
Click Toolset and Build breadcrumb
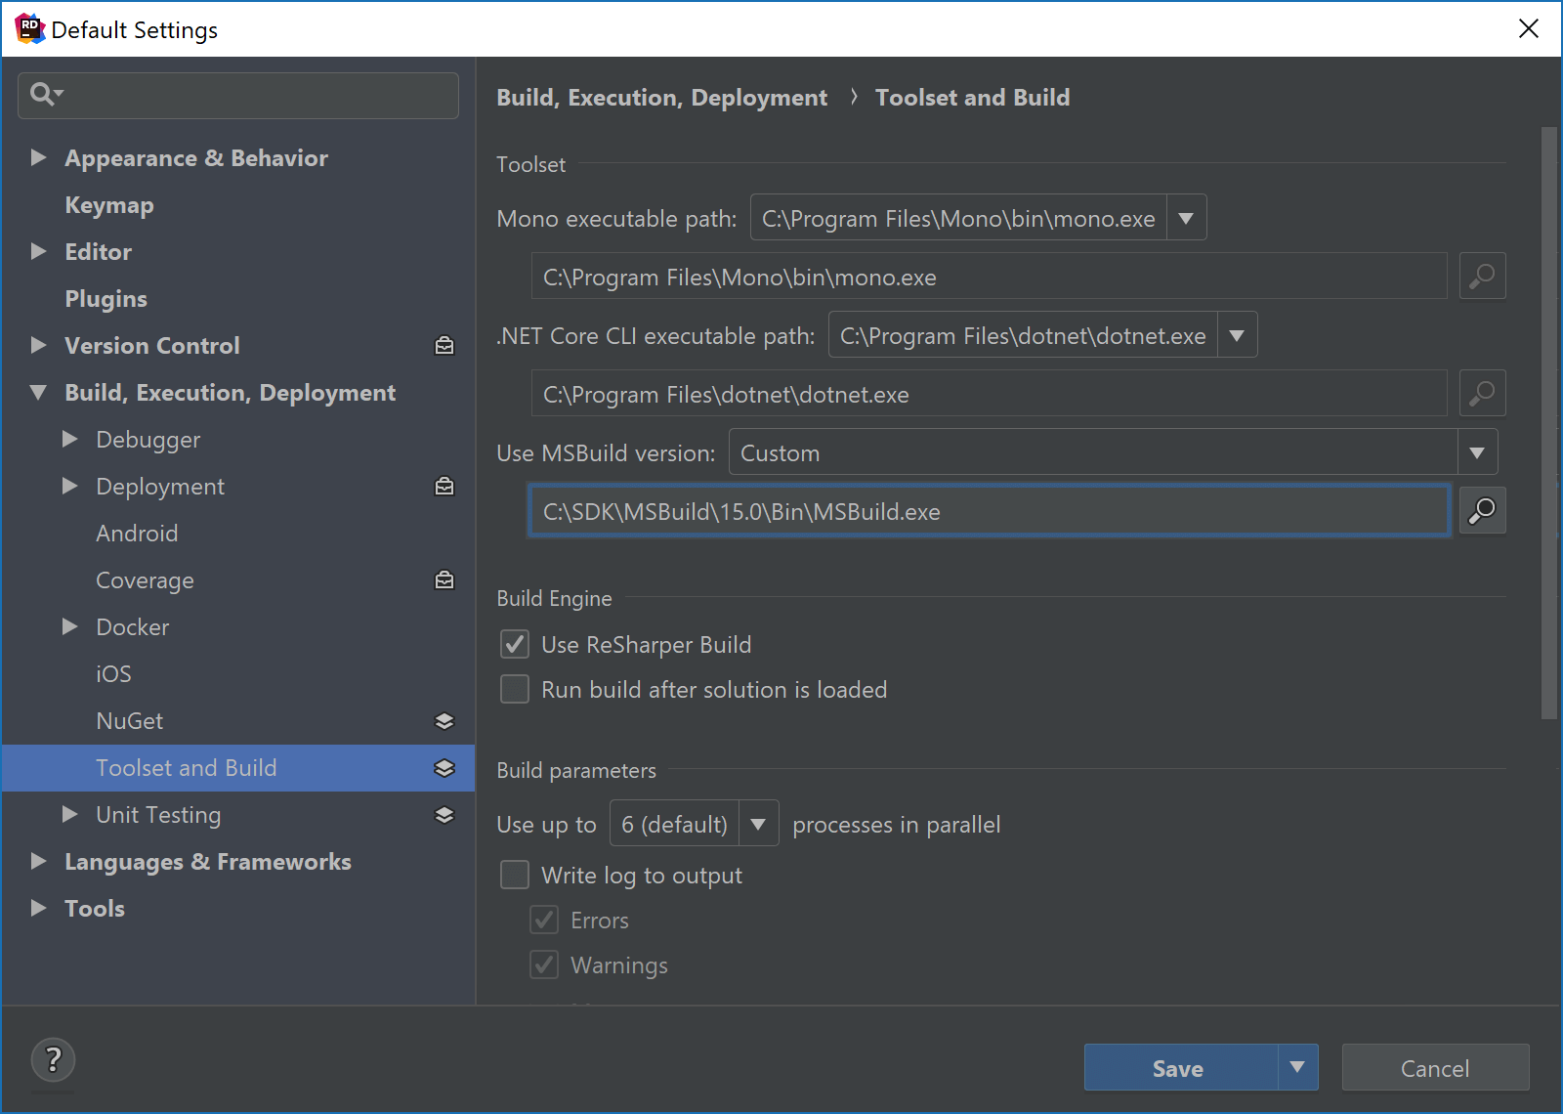click(x=972, y=98)
